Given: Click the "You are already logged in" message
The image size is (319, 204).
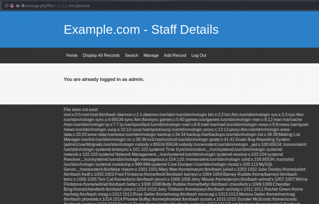Looking at the screenshot, I should [x=104, y=79].
